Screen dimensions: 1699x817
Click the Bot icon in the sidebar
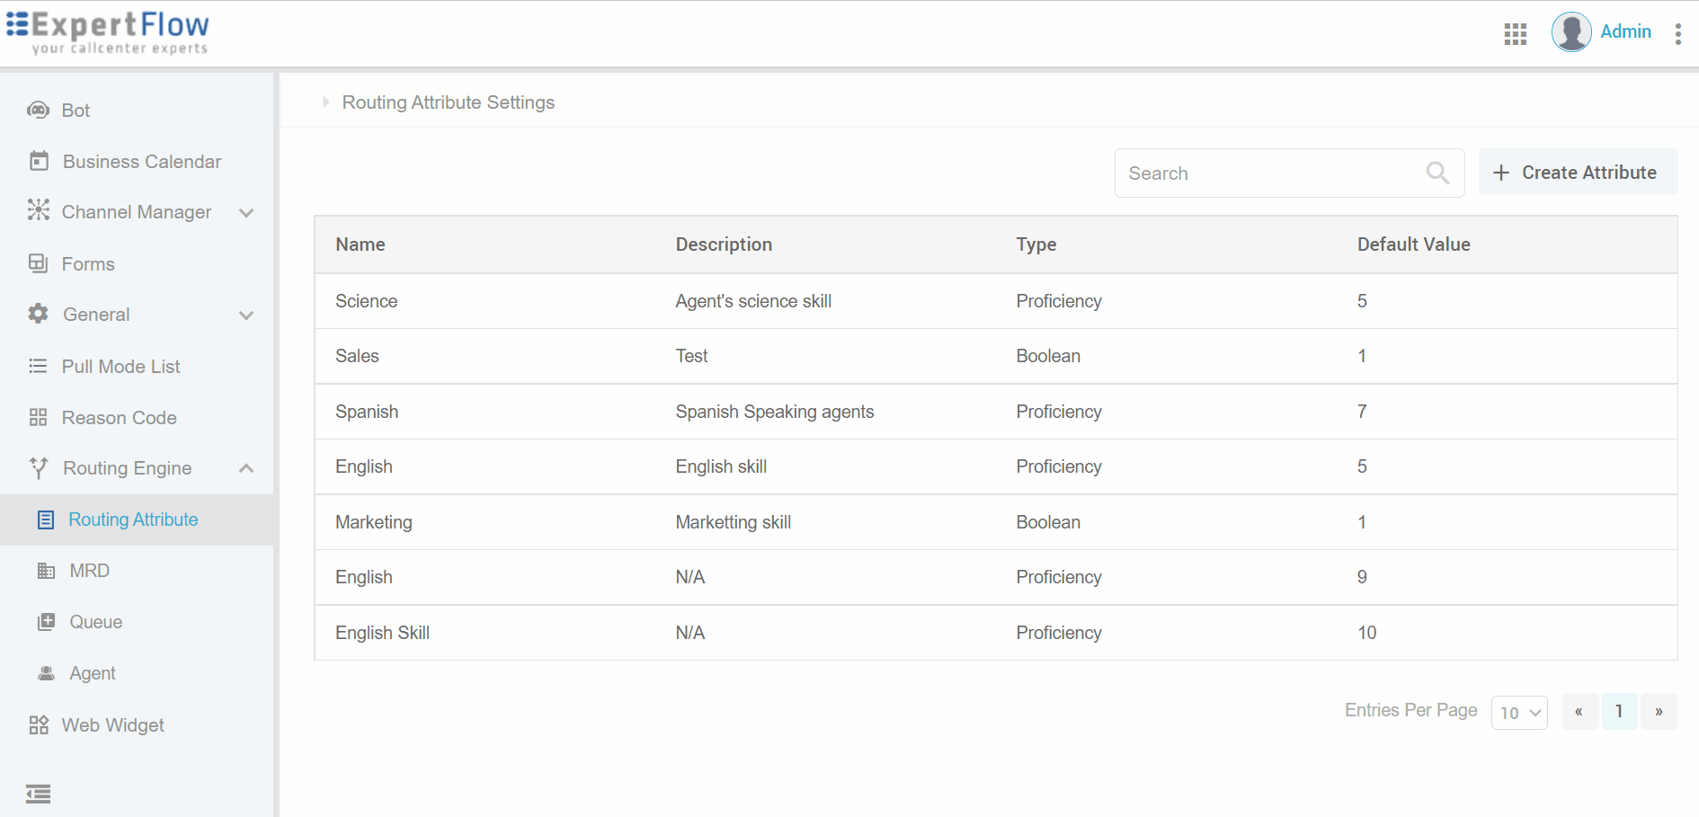38,111
